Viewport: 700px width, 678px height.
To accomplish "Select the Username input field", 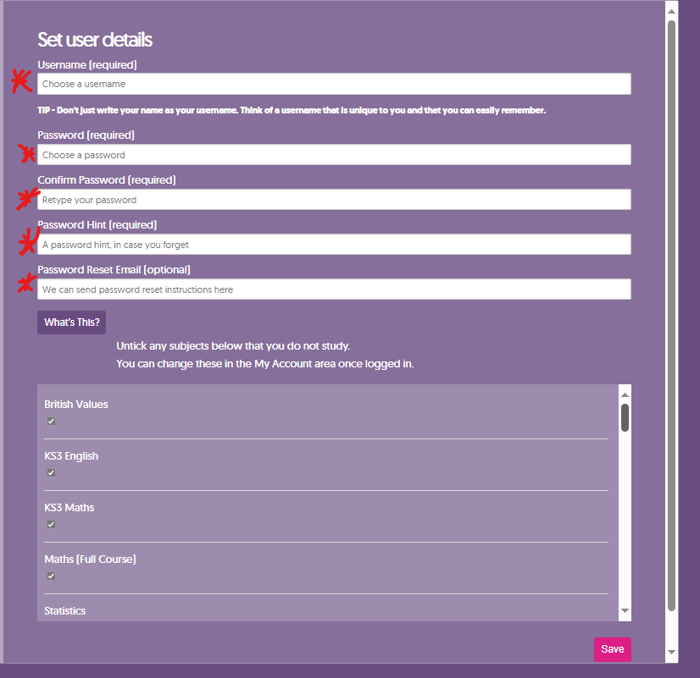I will pos(335,84).
